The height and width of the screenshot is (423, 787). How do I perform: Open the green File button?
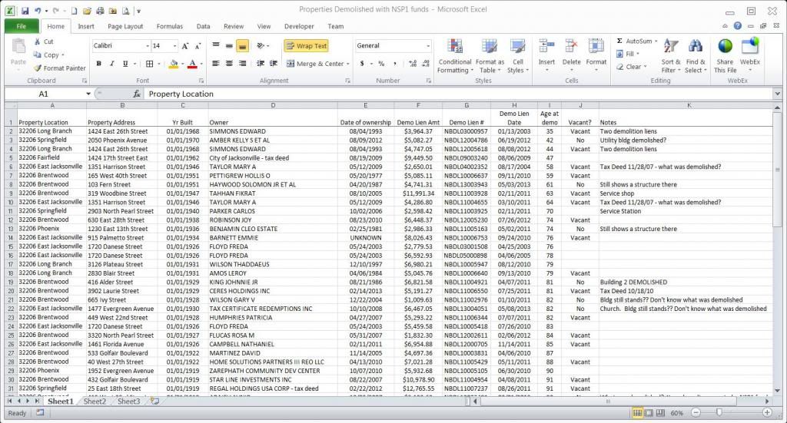tap(21, 26)
